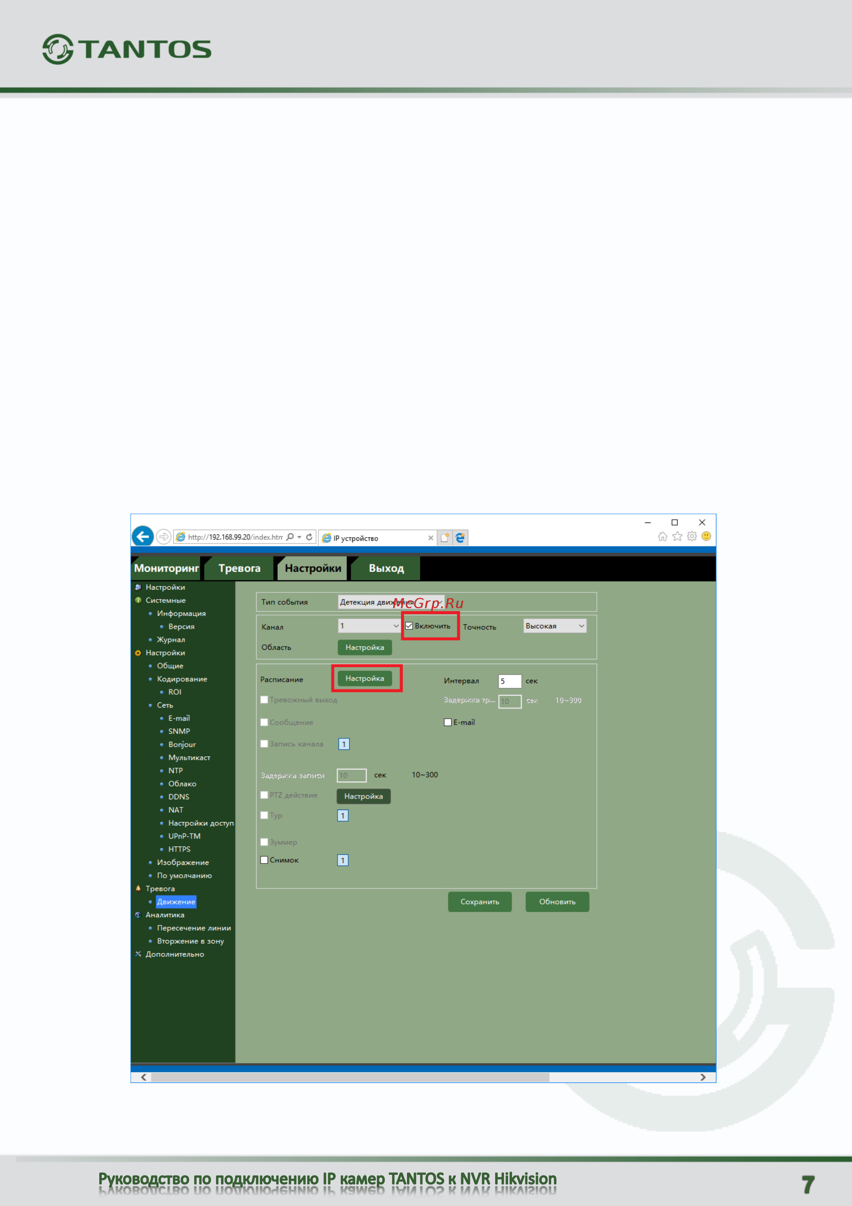This screenshot has height=1206, width=852.
Task: Open Версия in the sidebar tree
Action: (x=181, y=626)
